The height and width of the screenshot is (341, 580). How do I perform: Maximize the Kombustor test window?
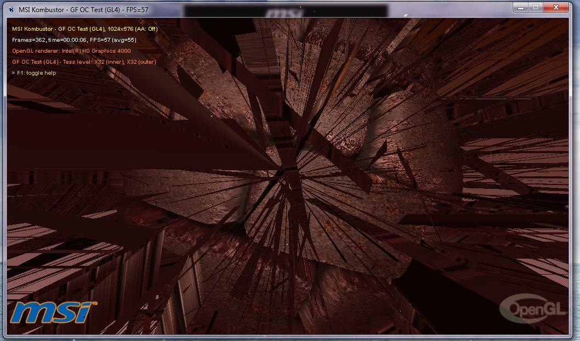tap(536, 7)
